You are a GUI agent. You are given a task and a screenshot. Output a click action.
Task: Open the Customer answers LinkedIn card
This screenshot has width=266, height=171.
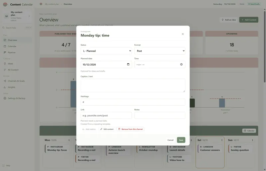pos(210,148)
